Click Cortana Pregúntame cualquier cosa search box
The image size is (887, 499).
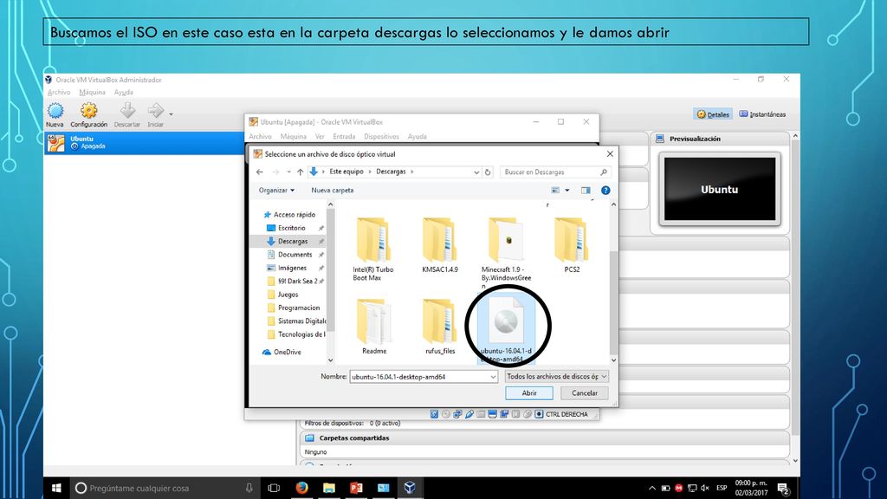click(x=164, y=488)
